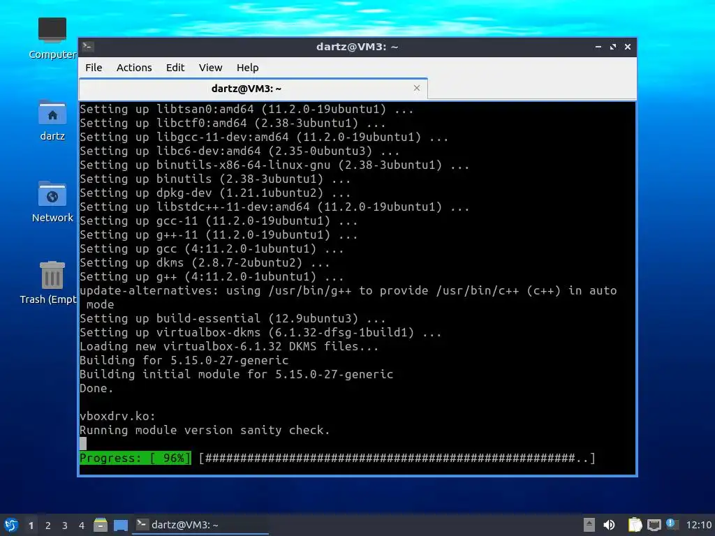Minimize the terminal window
This screenshot has height=536, width=715.
[x=598, y=47]
